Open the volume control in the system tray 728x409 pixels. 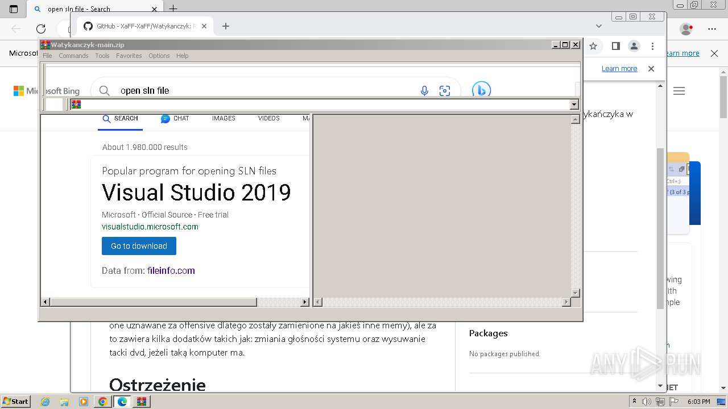point(647,402)
